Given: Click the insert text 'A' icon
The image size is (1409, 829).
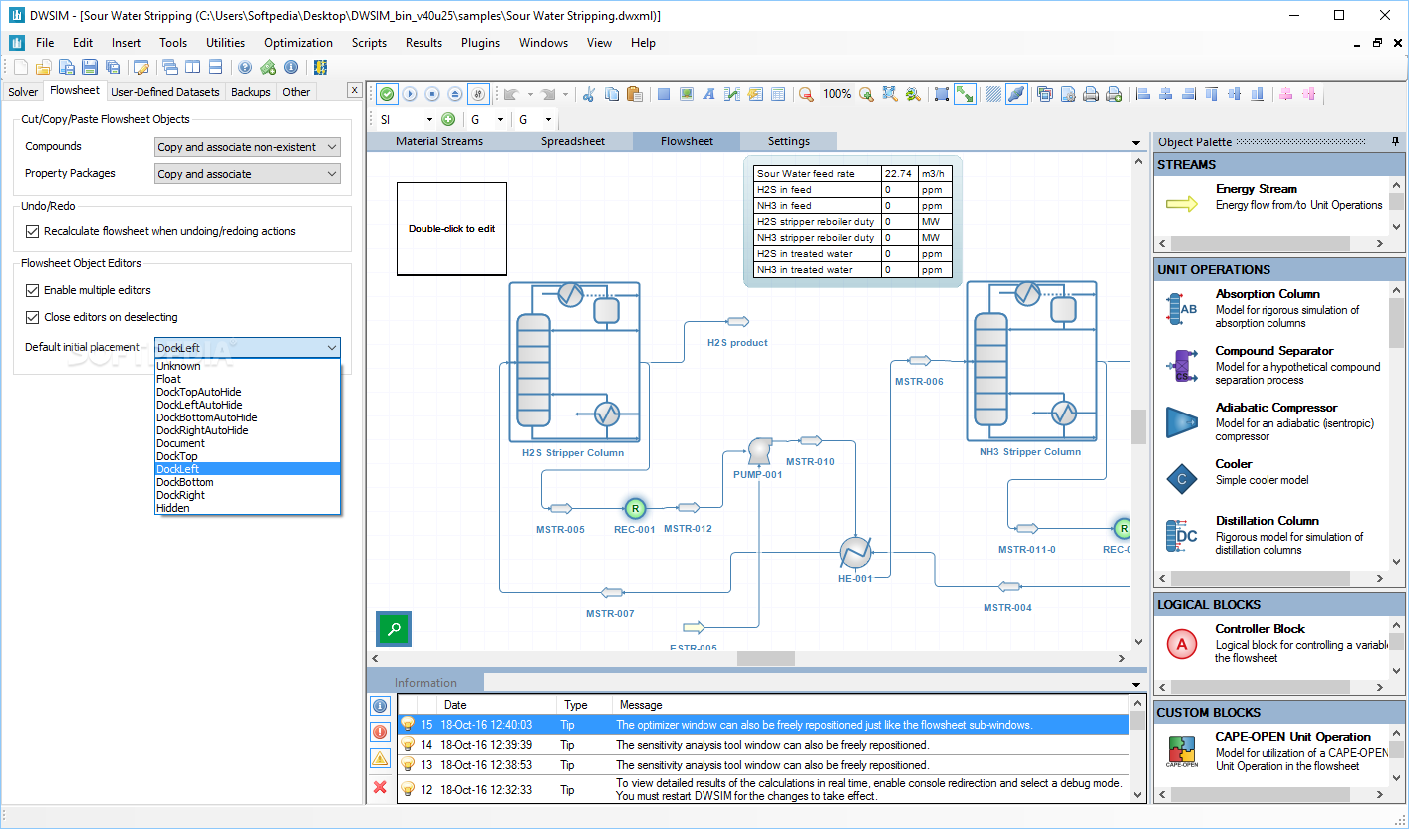Looking at the screenshot, I should click(x=709, y=94).
